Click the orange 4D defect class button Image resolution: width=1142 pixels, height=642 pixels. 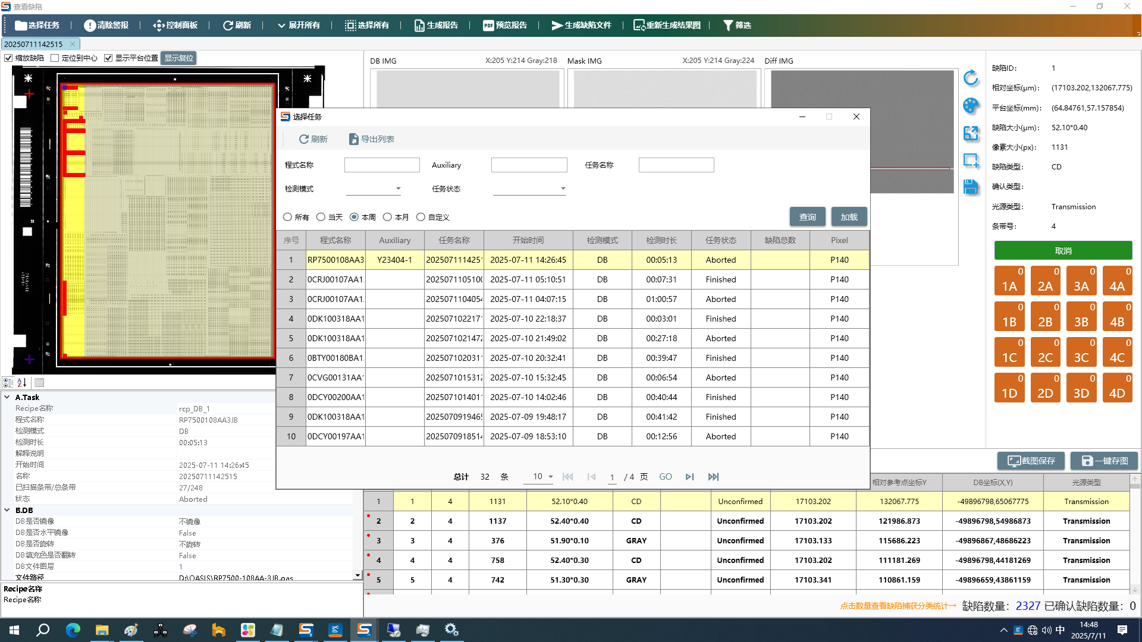[1117, 388]
